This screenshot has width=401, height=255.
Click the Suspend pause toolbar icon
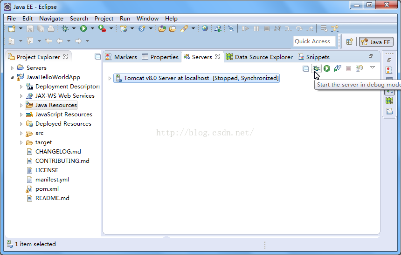tap(256, 28)
